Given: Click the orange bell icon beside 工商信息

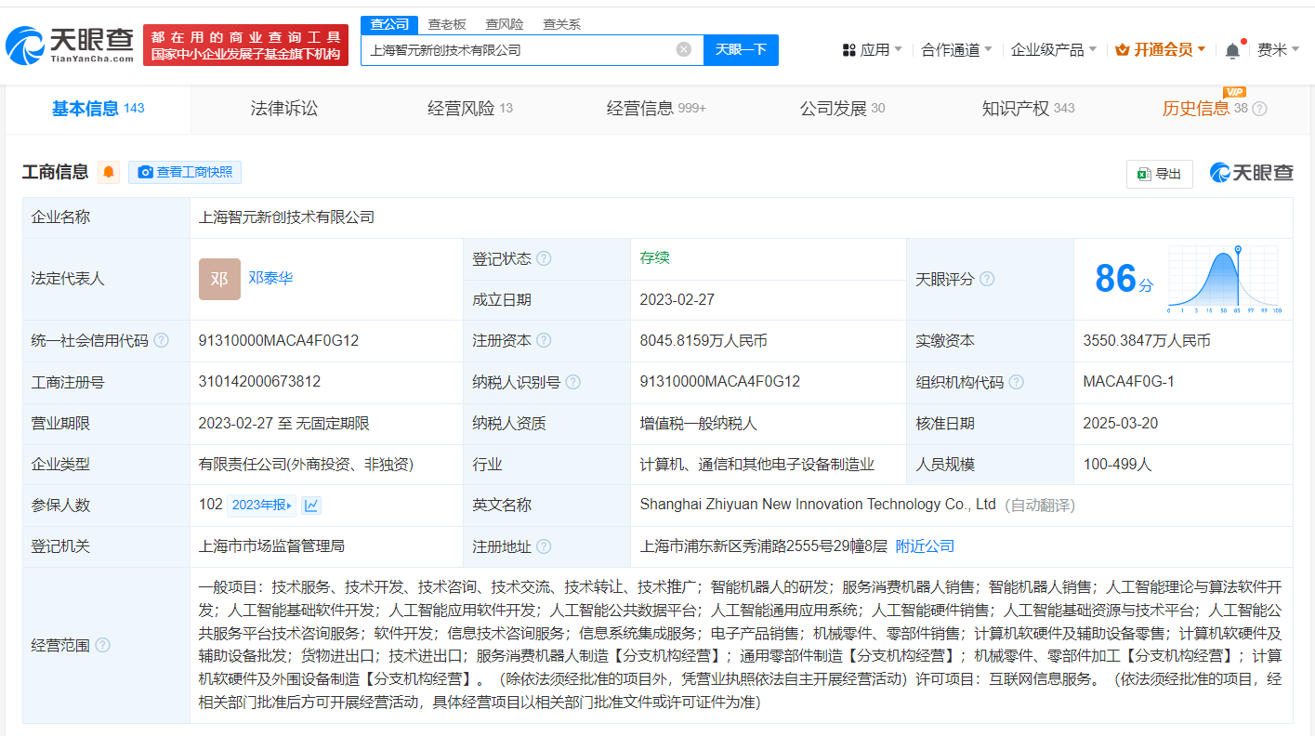Looking at the screenshot, I should pos(110,173).
